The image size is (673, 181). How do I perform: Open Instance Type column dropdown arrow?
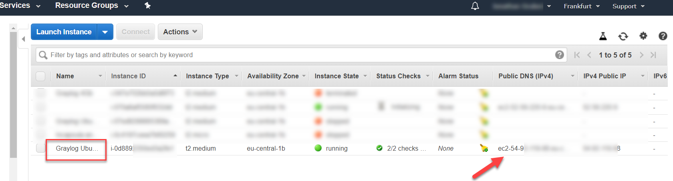(x=236, y=76)
